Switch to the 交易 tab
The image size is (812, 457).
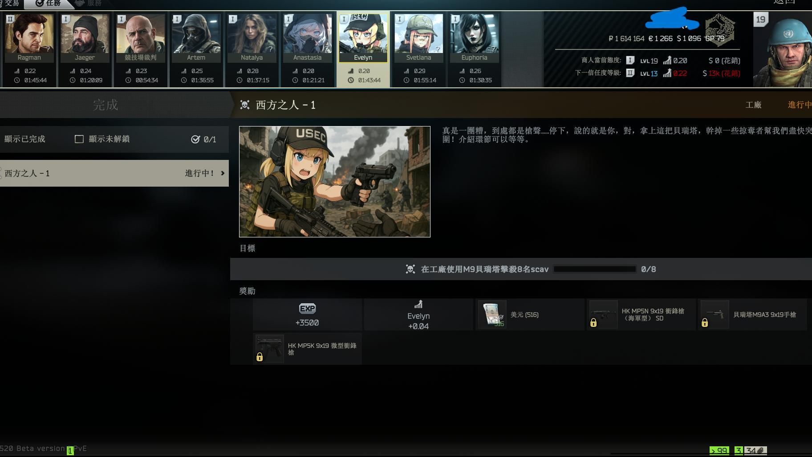tap(11, 4)
